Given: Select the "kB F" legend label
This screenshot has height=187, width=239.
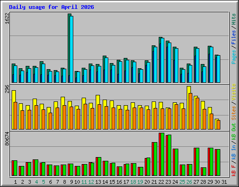Looking at the screenshot, I should click(234, 171).
